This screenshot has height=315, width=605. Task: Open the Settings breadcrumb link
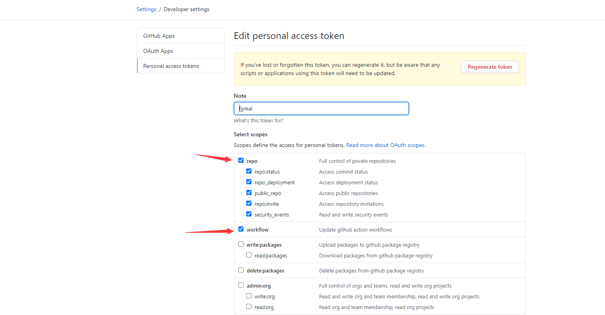click(146, 9)
